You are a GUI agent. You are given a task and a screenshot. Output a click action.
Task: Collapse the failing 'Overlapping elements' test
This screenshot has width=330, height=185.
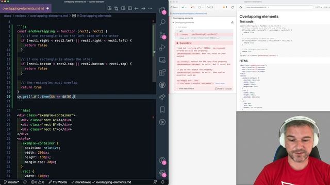pos(184,23)
